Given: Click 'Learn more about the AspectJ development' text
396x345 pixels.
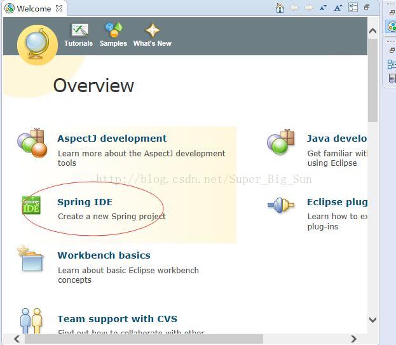Looking at the screenshot, I should point(141,153).
